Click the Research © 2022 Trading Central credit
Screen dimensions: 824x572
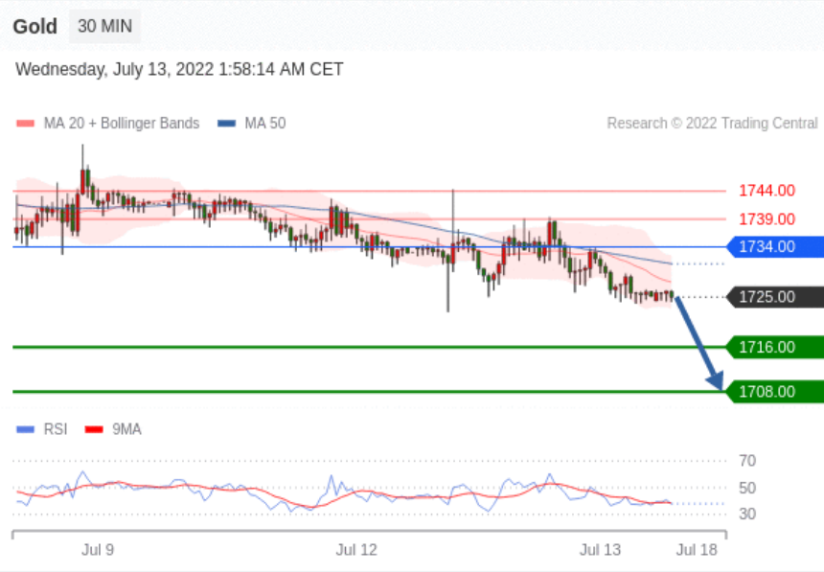[x=712, y=123]
